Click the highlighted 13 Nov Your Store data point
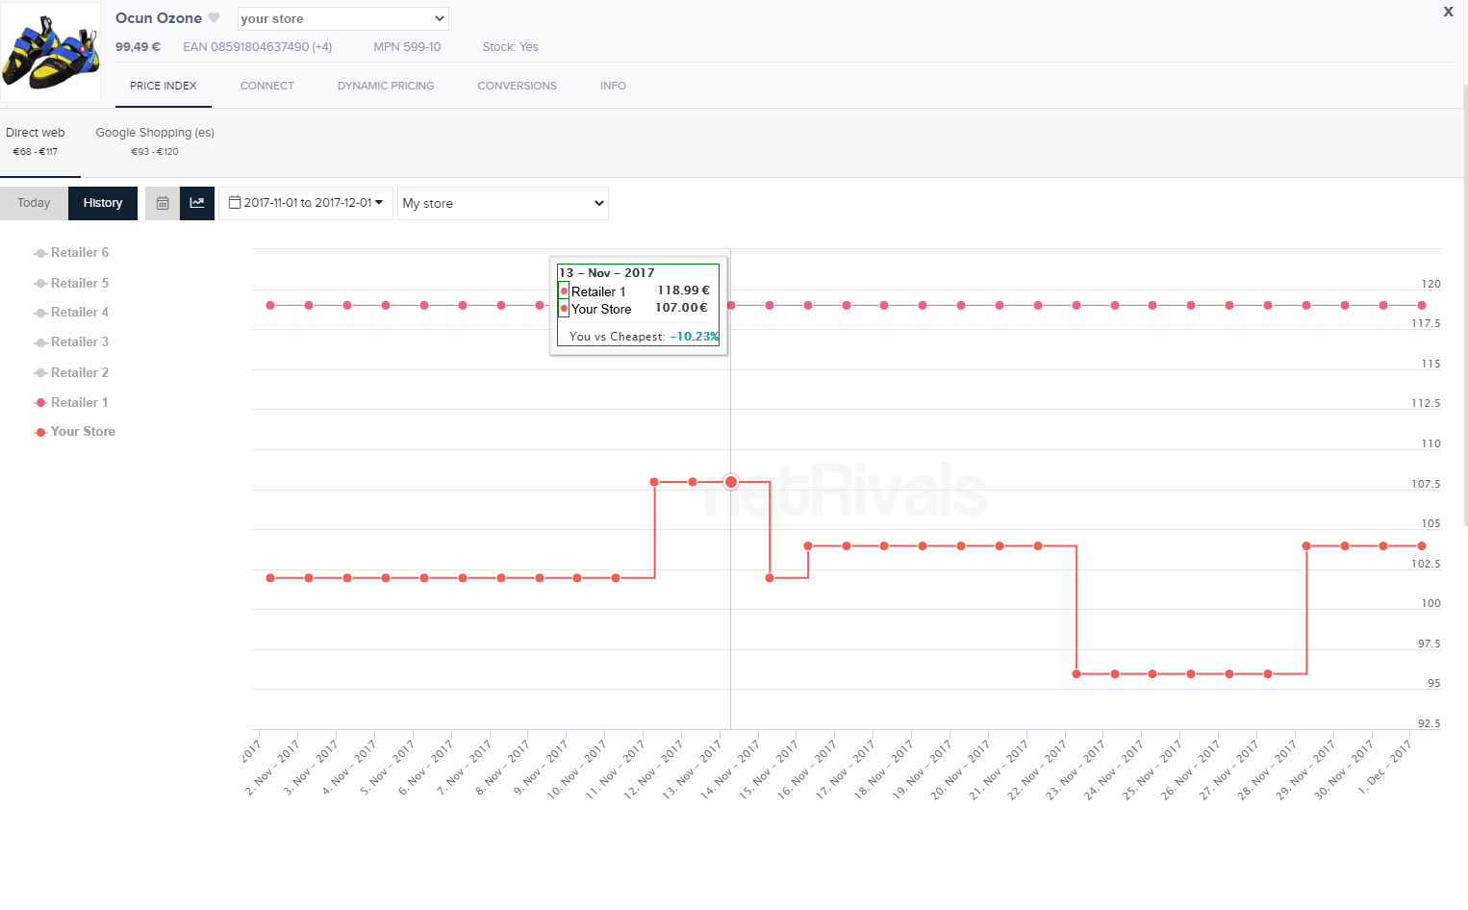This screenshot has width=1468, height=910. [x=731, y=482]
